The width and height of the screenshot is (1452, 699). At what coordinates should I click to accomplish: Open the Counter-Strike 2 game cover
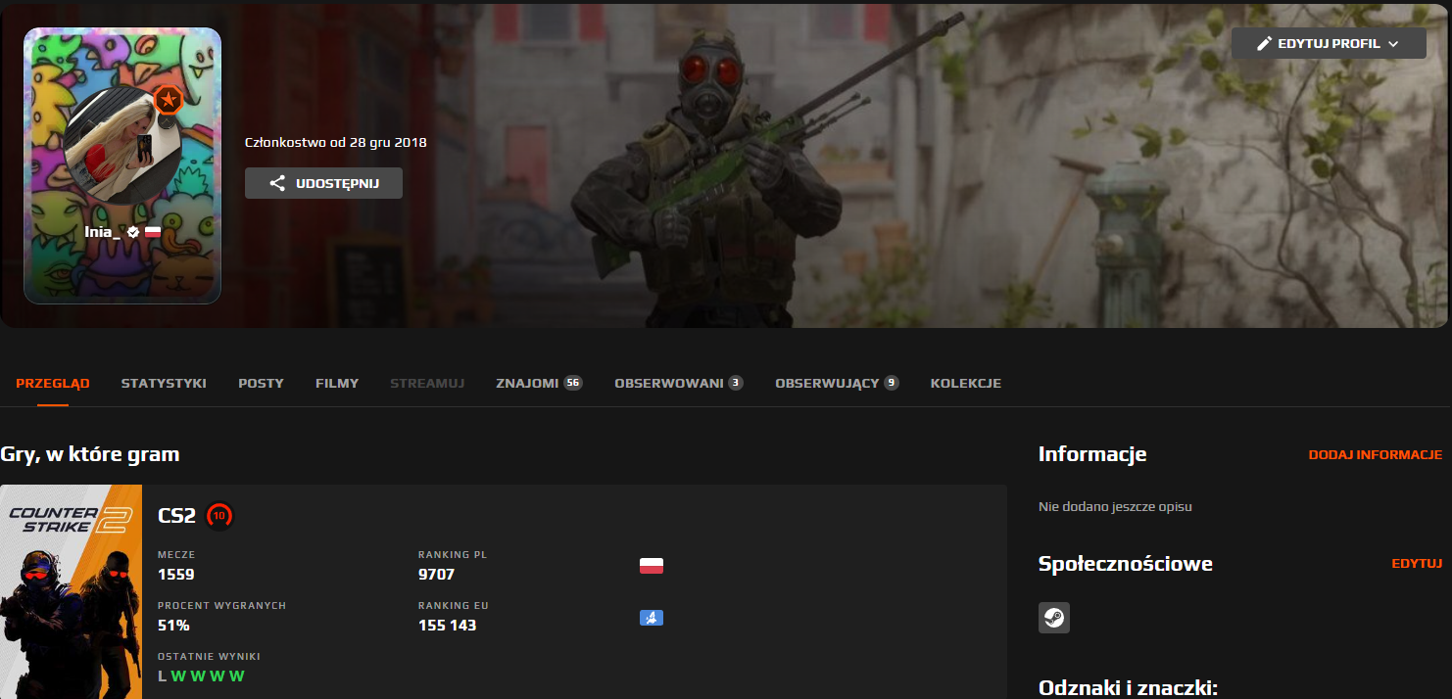(72, 591)
